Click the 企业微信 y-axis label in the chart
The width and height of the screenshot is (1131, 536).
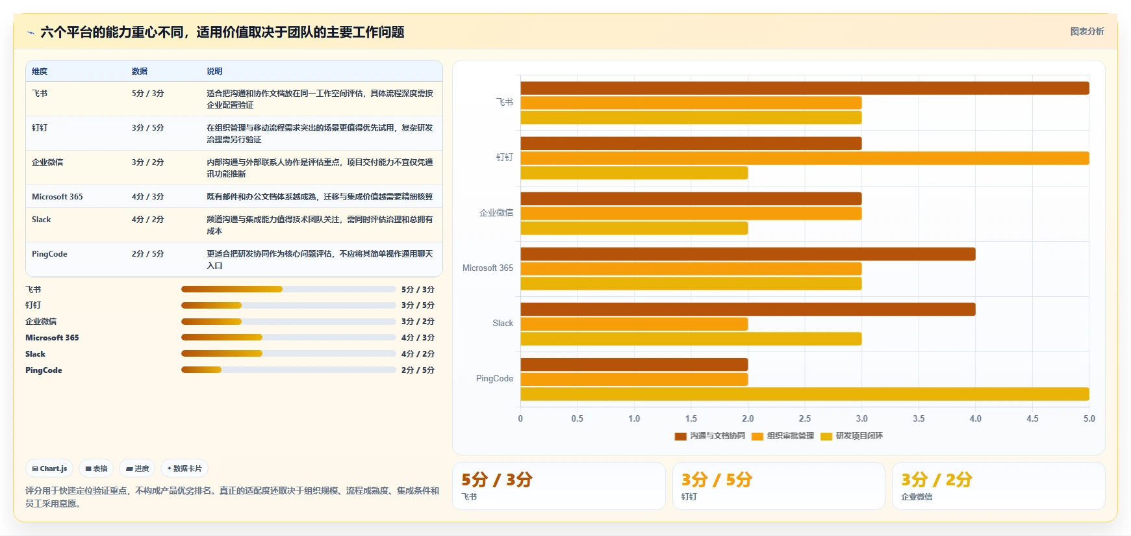pyautogui.click(x=496, y=213)
